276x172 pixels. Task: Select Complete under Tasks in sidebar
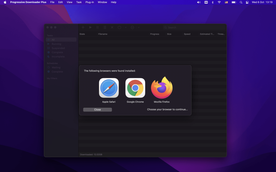pos(61,52)
